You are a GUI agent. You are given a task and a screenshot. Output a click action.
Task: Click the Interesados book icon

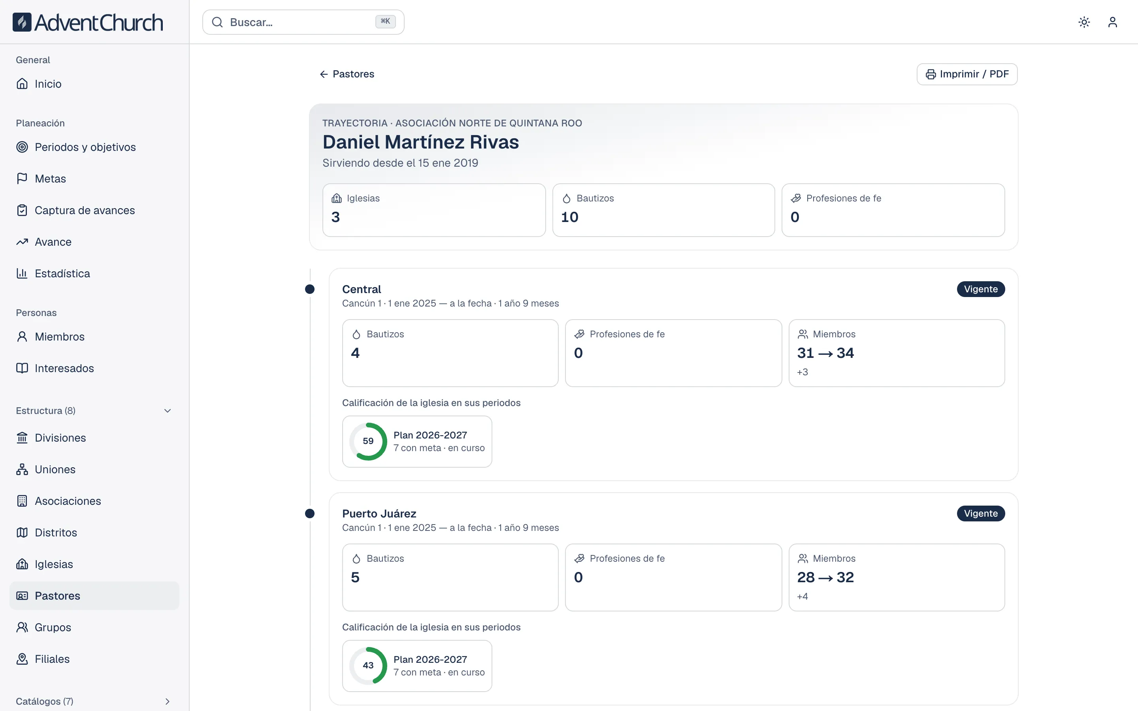coord(22,368)
